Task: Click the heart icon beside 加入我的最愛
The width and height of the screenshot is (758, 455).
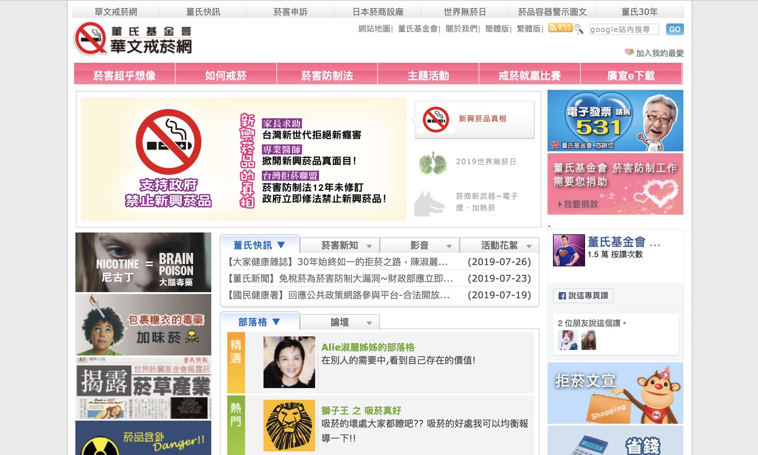Action: pos(629,52)
